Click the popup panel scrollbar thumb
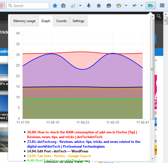This screenshot has width=168, height=163. point(152,69)
